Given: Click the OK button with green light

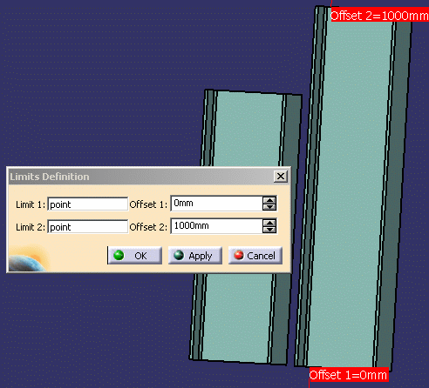Looking at the screenshot, I should coord(135,256).
